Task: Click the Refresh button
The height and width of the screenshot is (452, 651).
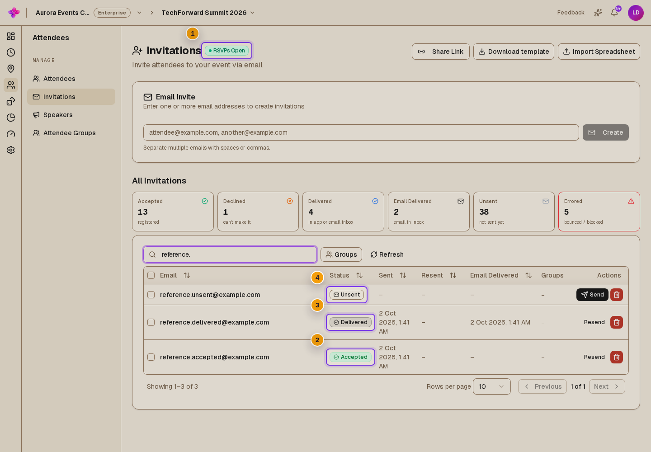Action: pos(387,254)
